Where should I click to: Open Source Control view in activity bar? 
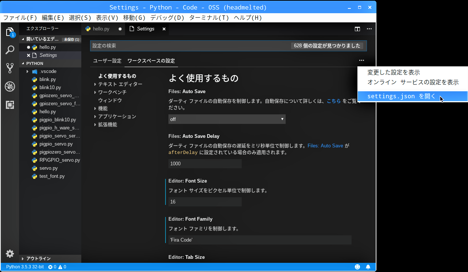(x=10, y=68)
